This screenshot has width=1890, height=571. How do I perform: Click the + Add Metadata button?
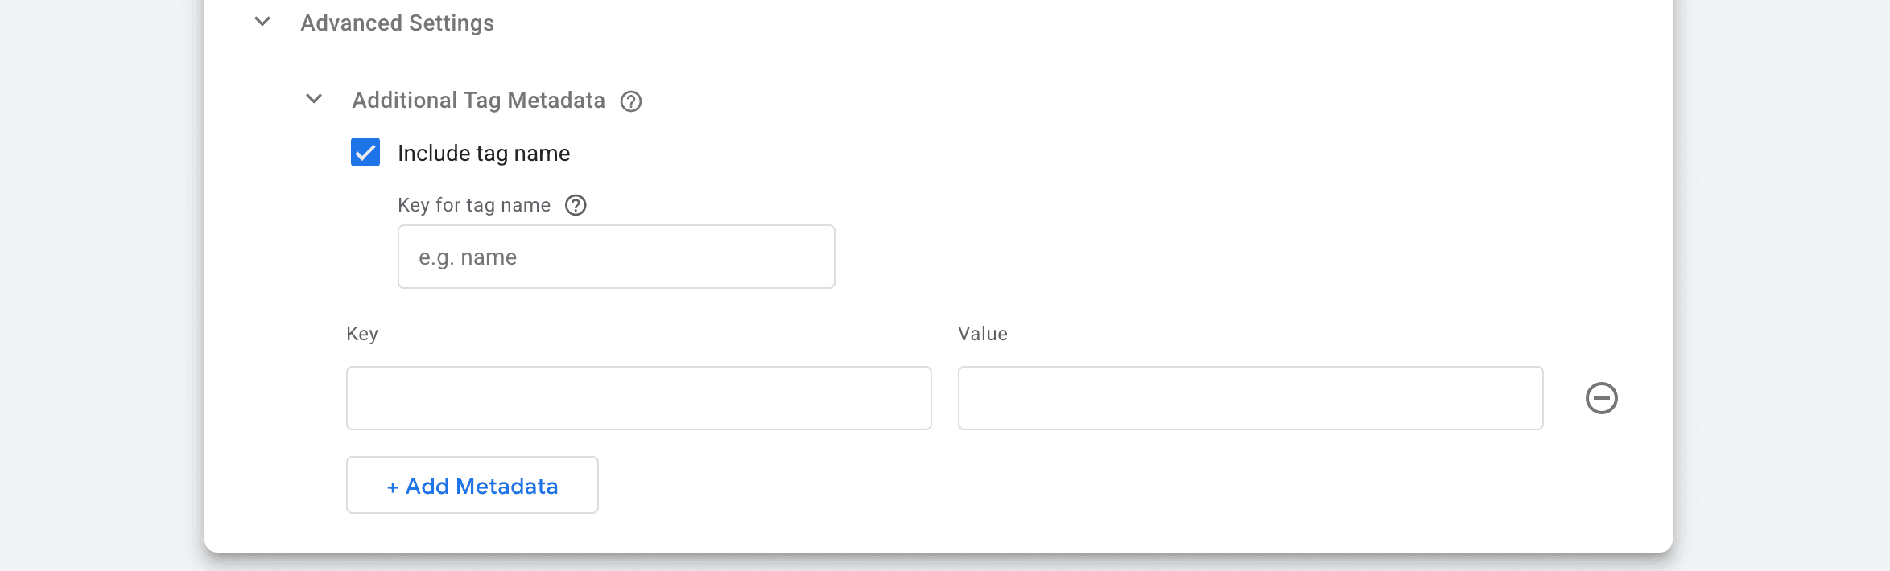pyautogui.click(x=472, y=484)
